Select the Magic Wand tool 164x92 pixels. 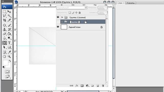pos(9,16)
